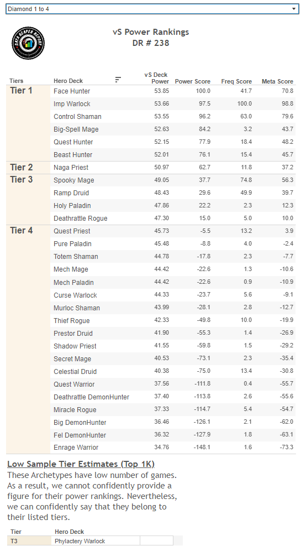The image size is (306, 551).
Task: Click the vS Deck Power column header
Action: click(156, 78)
